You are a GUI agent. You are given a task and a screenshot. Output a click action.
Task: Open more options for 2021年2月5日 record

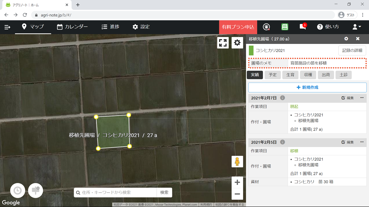(x=362, y=142)
